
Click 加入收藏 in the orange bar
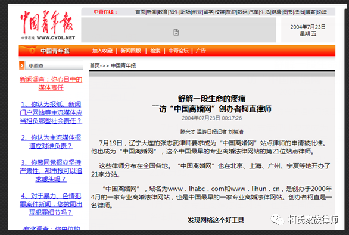(102, 51)
